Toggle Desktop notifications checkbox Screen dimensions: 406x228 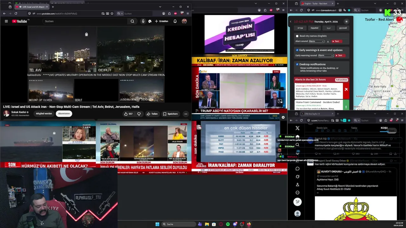pyautogui.click(x=297, y=64)
